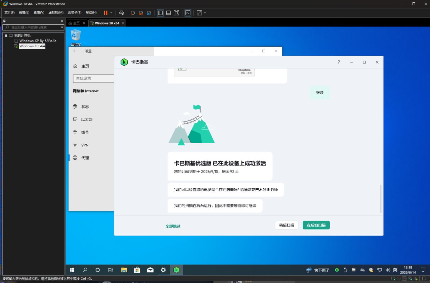Open the stretch display dropdown arrow
430x283 pixels.
click(205, 13)
